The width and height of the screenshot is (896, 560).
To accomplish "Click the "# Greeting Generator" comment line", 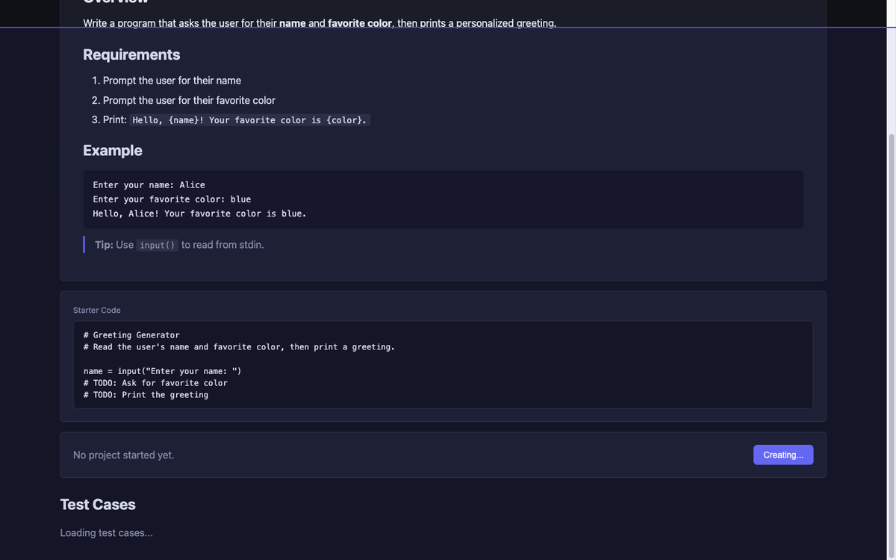I will (131, 335).
